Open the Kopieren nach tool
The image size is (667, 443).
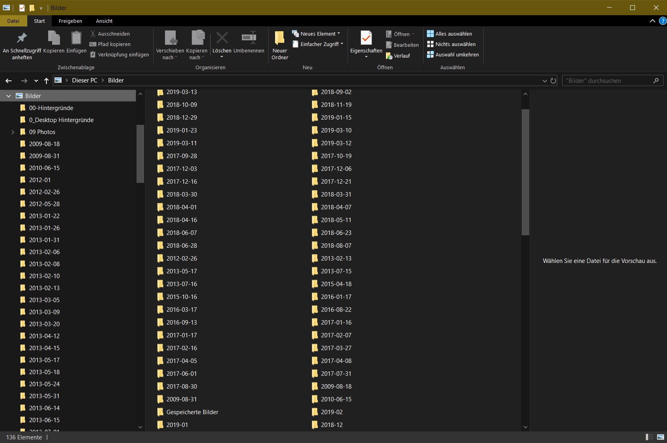tap(197, 45)
